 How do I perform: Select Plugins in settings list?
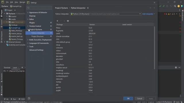pos(32,23)
